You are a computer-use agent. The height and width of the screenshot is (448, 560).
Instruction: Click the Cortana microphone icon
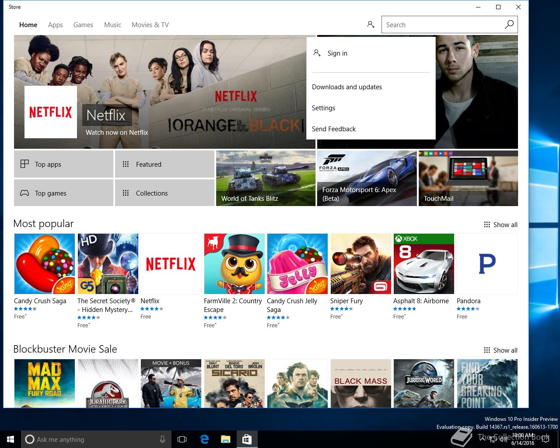pyautogui.click(x=162, y=439)
